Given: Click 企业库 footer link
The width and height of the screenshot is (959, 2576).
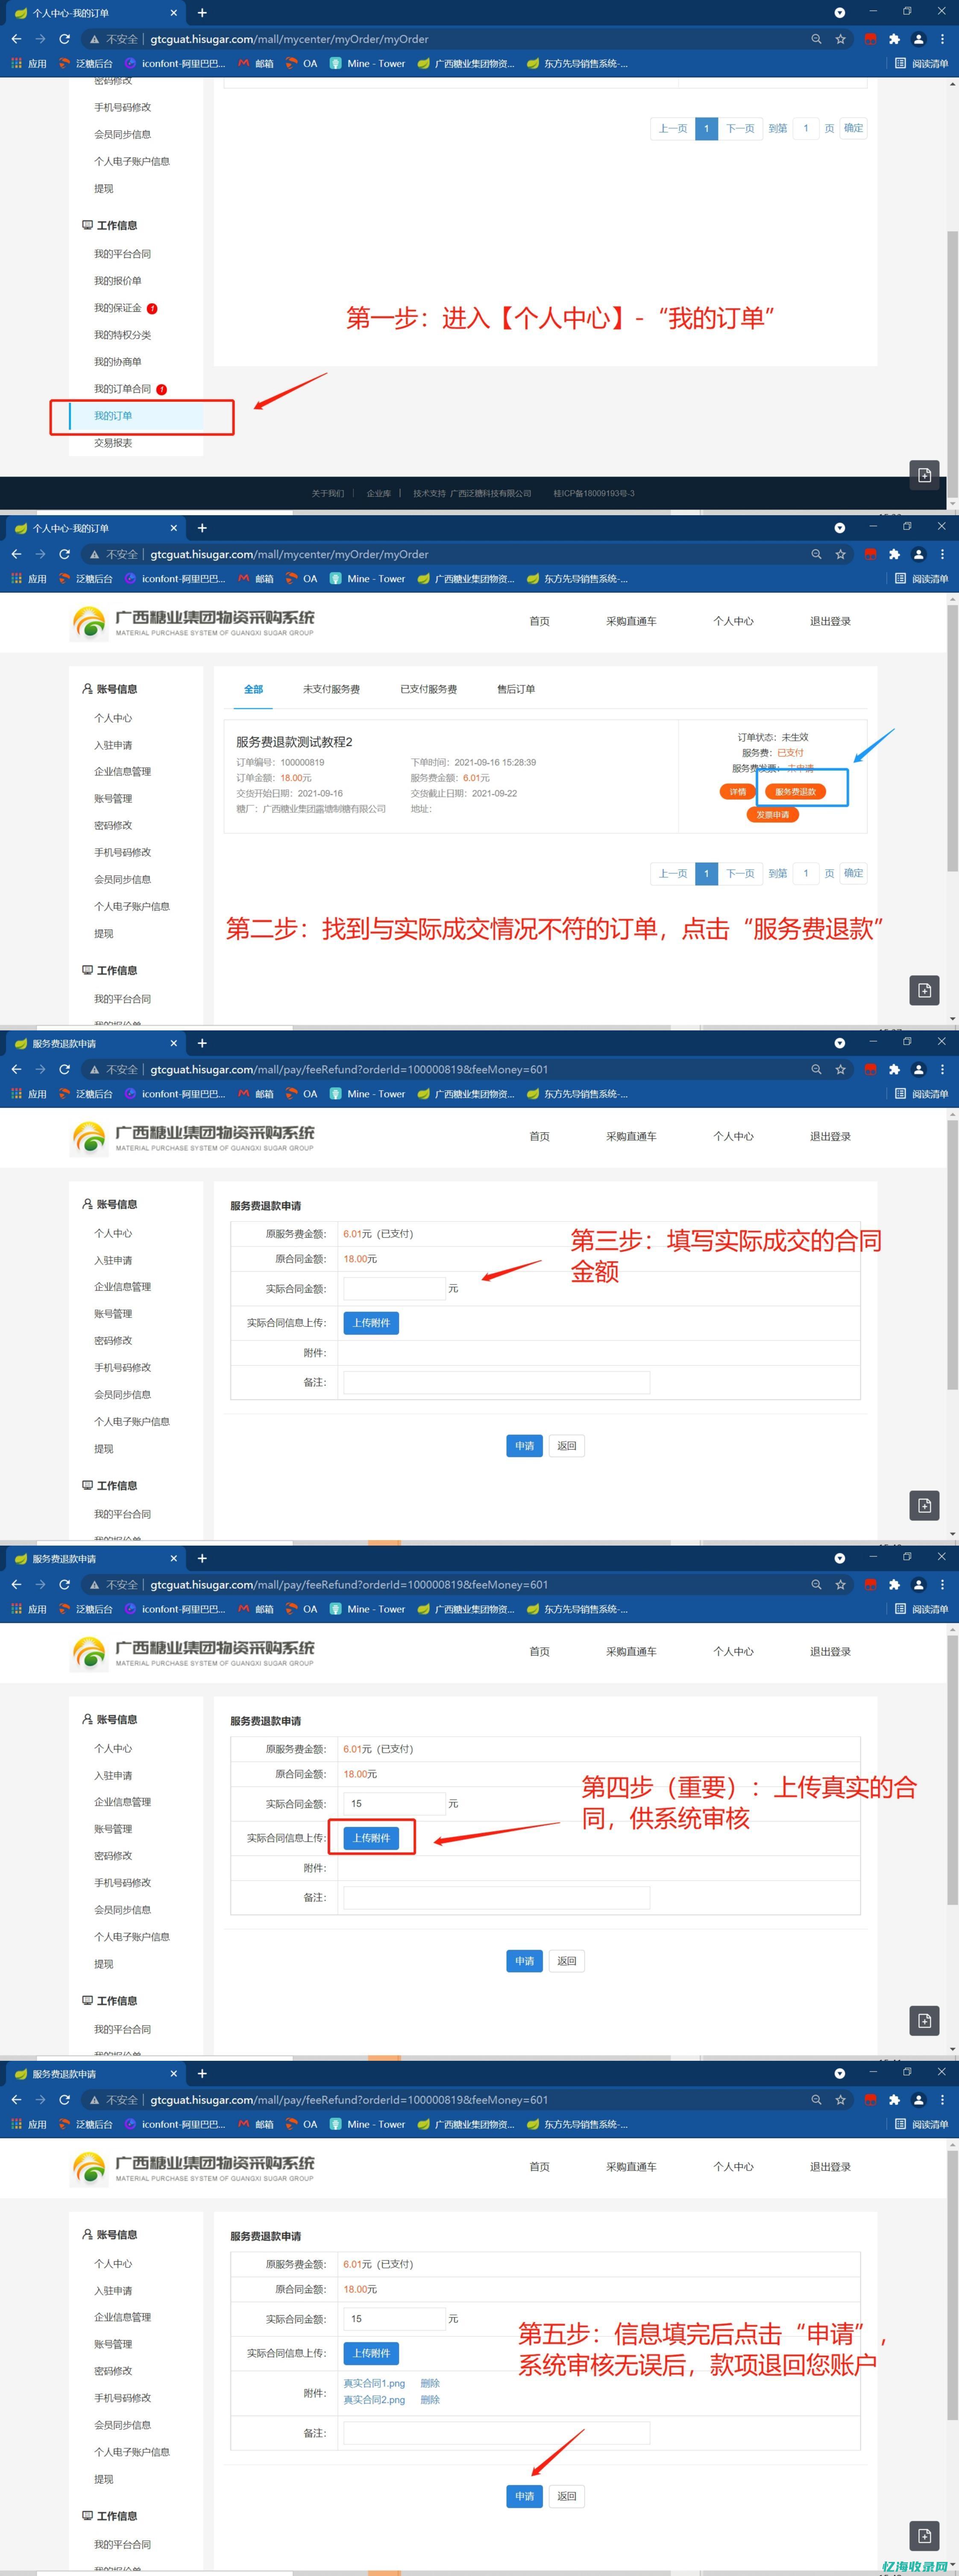Looking at the screenshot, I should 378,493.
